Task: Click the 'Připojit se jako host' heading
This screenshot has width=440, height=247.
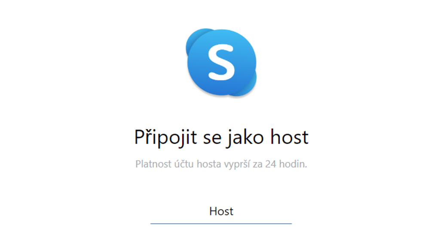Action: click(221, 137)
